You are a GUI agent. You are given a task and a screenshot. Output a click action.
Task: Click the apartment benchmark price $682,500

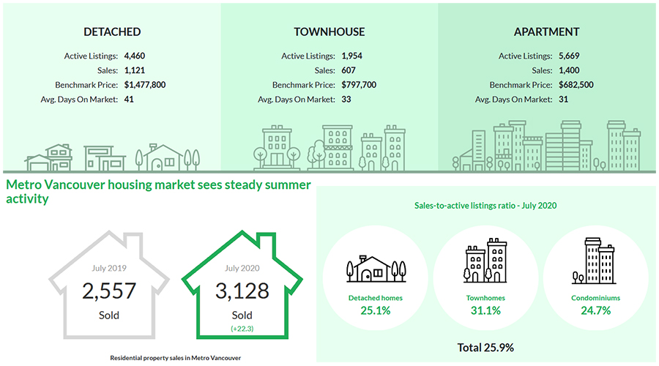[576, 85]
